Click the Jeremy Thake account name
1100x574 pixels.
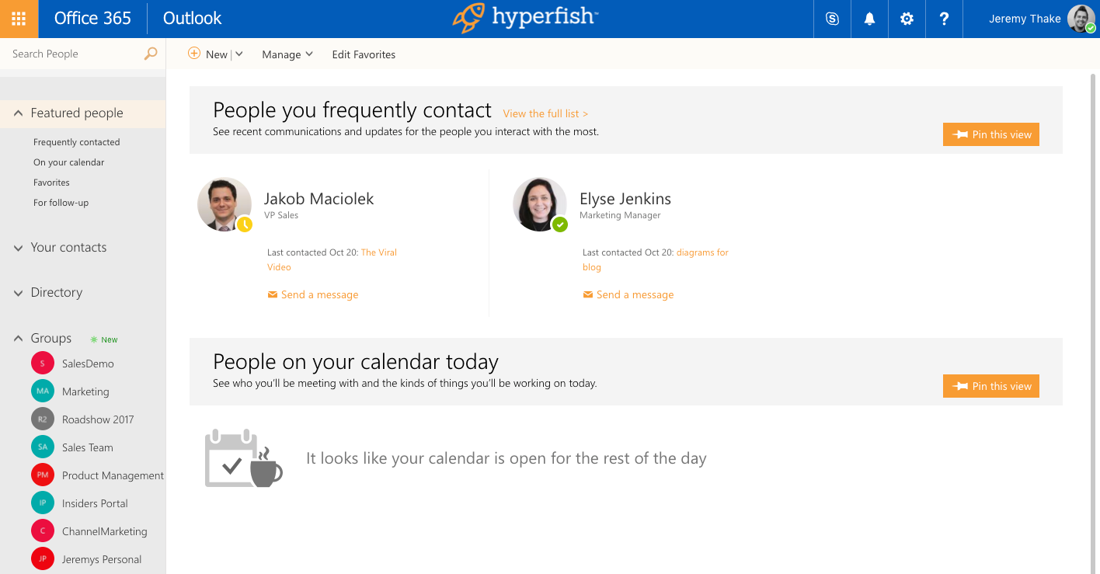pyautogui.click(x=1025, y=19)
